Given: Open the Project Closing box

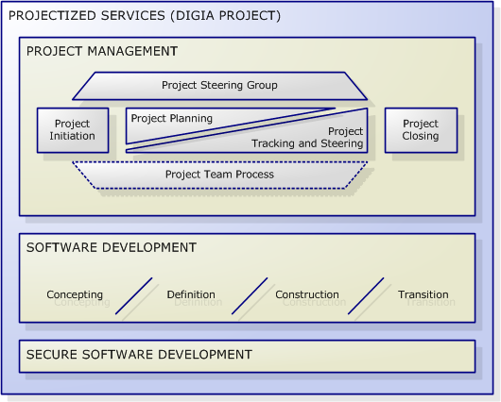Looking at the screenshot, I should click(421, 130).
